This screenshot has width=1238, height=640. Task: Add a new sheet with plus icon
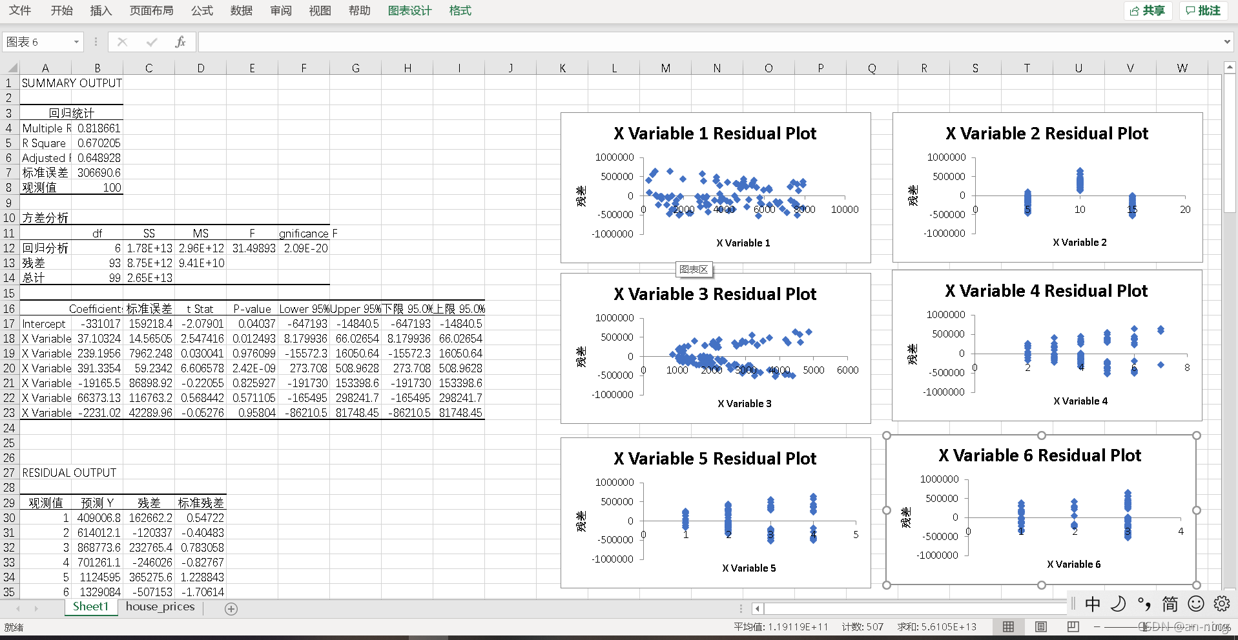pyautogui.click(x=231, y=608)
